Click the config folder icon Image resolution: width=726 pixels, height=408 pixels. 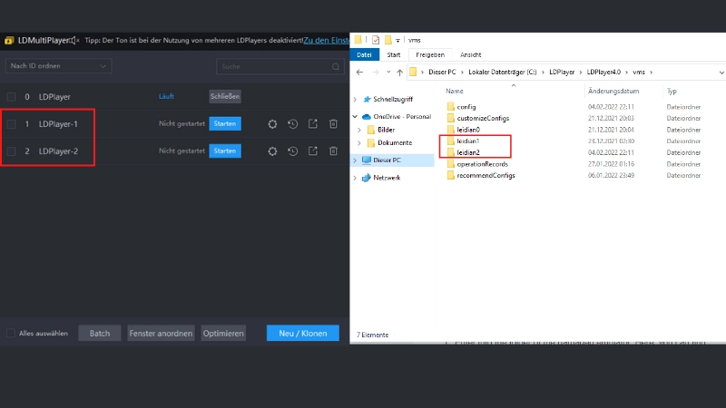tap(451, 107)
